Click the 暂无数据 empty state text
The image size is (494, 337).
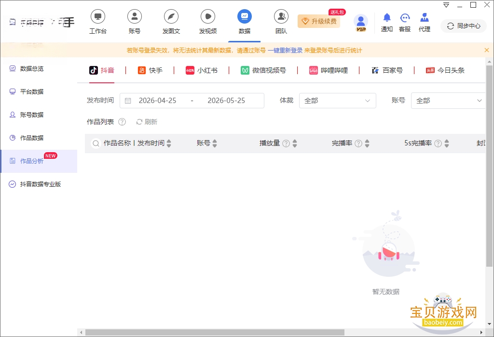(x=386, y=292)
